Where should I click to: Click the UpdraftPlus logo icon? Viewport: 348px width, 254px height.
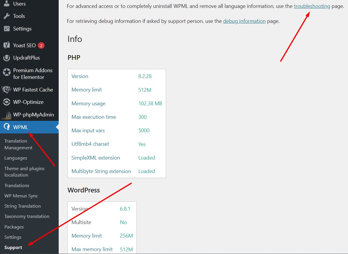7,58
